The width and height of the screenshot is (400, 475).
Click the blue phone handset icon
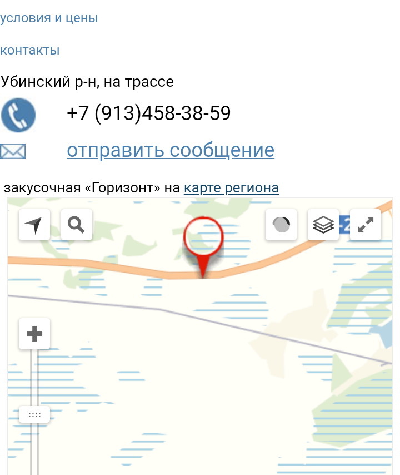(18, 115)
